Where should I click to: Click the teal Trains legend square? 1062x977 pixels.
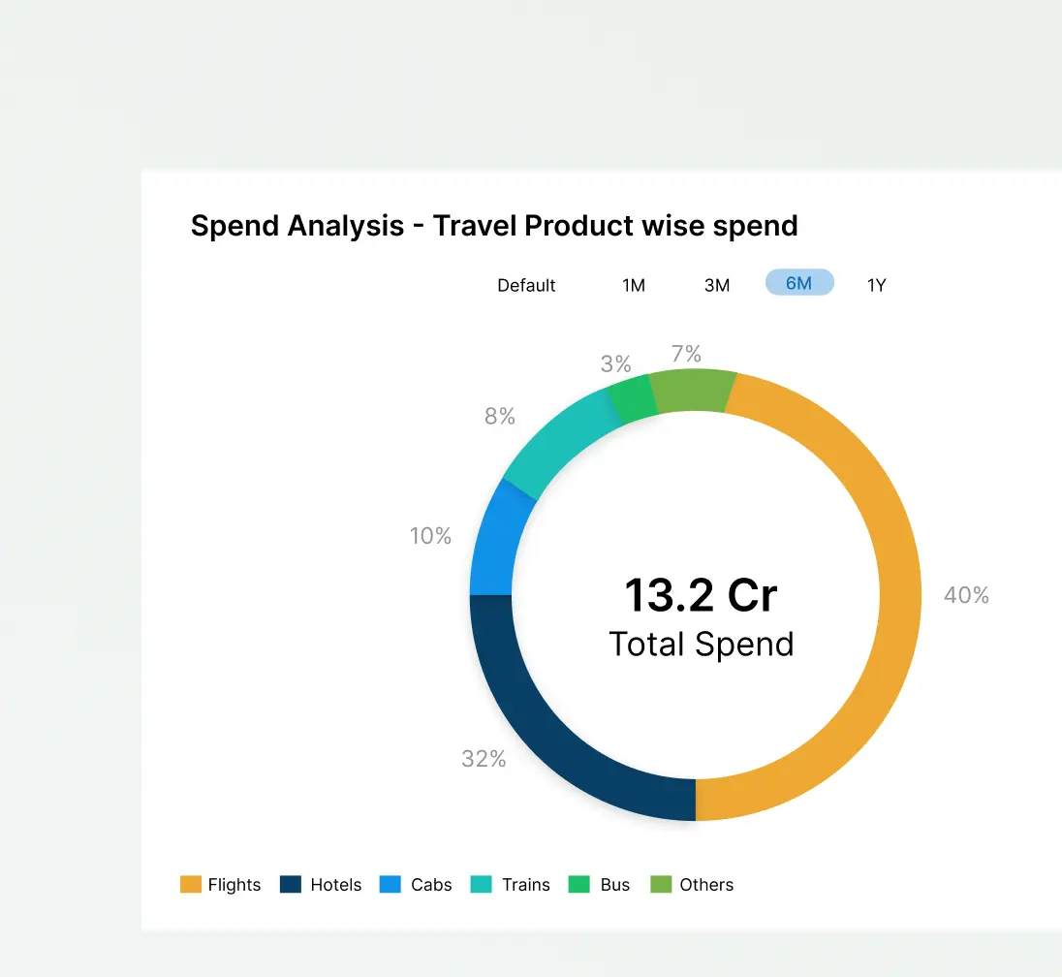(x=482, y=884)
